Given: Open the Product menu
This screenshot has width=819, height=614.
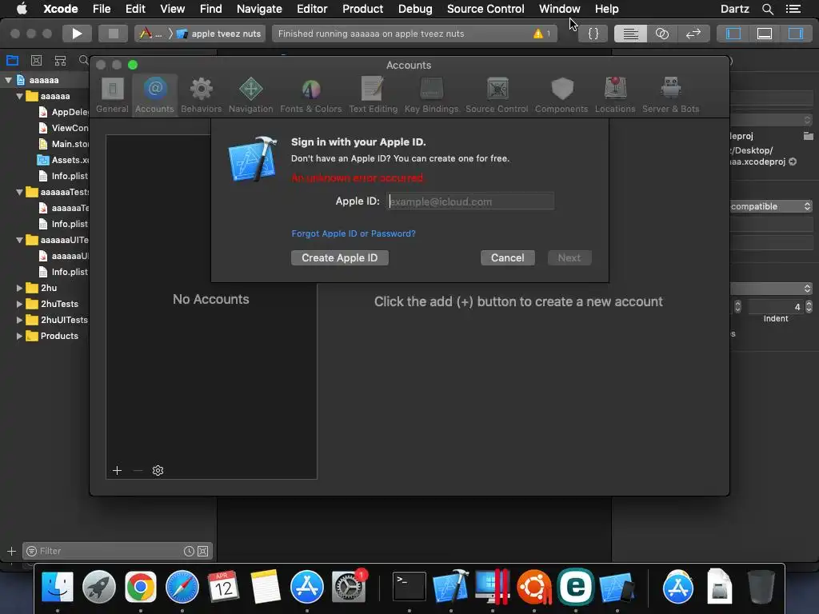Looking at the screenshot, I should [362, 9].
